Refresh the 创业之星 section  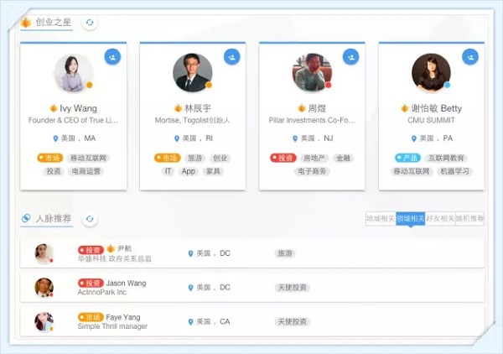tap(90, 23)
